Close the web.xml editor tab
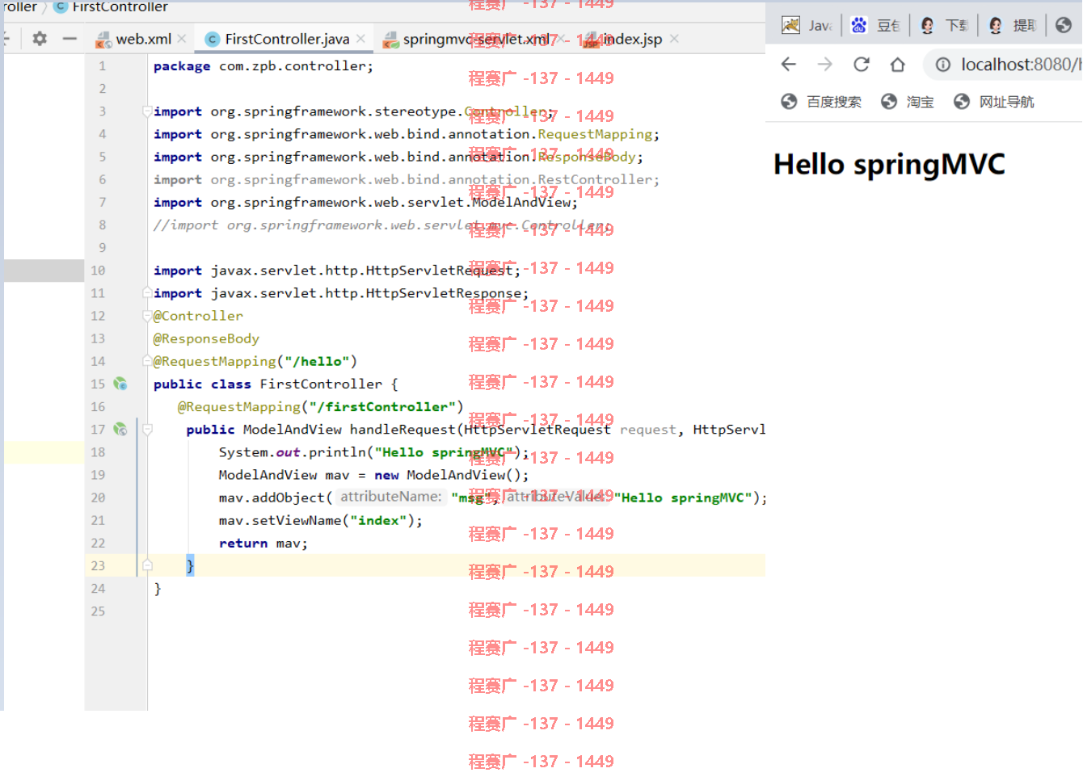This screenshot has width=1083, height=781. [x=182, y=39]
